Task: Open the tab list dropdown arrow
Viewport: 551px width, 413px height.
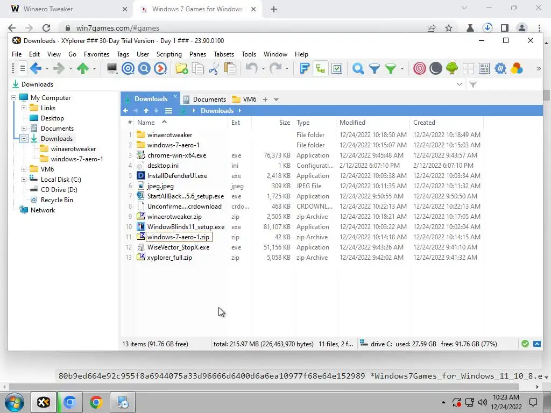Action: (x=276, y=99)
